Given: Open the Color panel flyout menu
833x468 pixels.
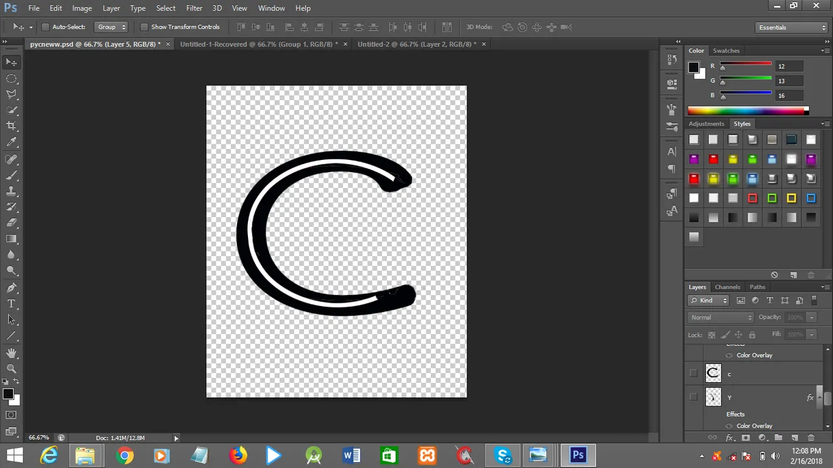Looking at the screenshot, I should point(825,51).
